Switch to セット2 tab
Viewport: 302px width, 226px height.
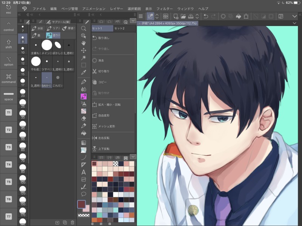pos(124,28)
